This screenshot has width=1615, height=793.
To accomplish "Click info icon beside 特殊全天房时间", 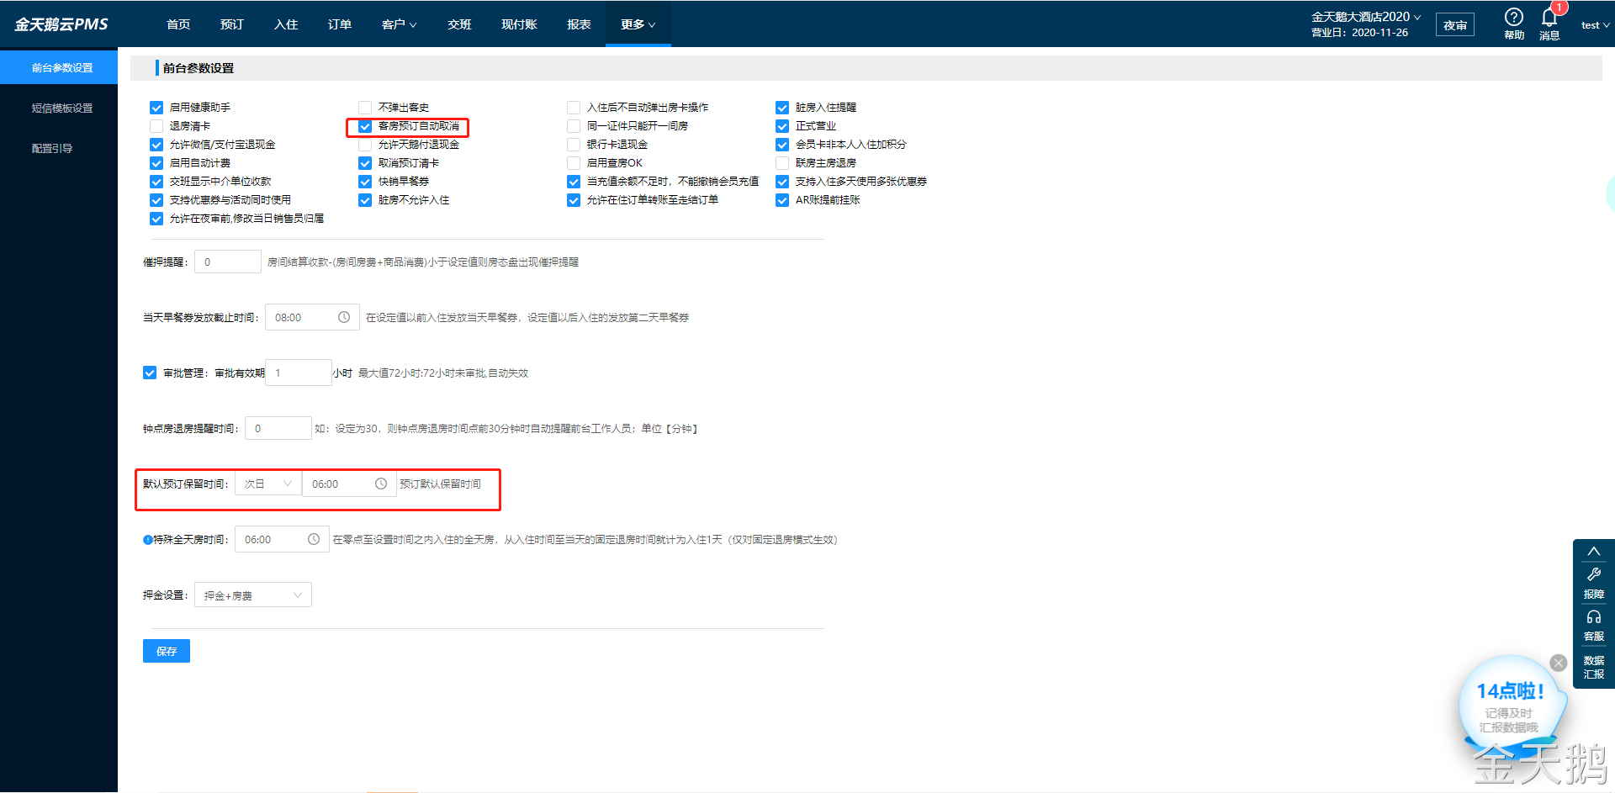I will click(x=147, y=540).
